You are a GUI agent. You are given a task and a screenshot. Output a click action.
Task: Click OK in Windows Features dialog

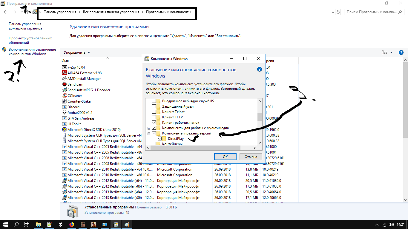click(225, 157)
